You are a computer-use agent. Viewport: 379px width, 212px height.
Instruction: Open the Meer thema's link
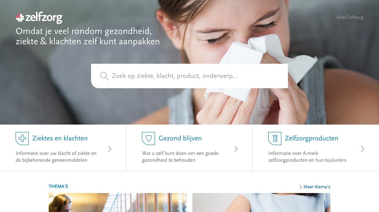coord(317,187)
